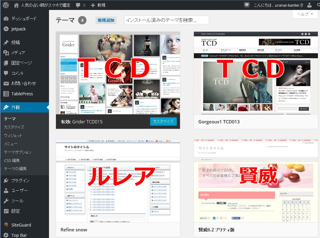Click the TablePress table icon
Screen dimensions: 320x238
pyautogui.click(x=6, y=94)
